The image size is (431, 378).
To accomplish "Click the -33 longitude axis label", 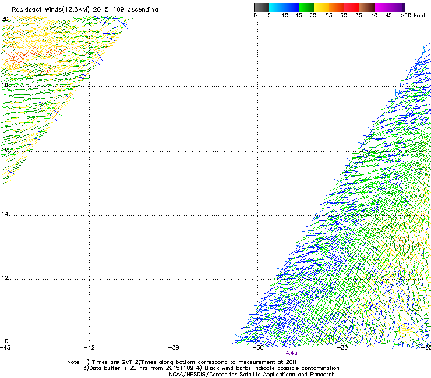I will (342, 348).
